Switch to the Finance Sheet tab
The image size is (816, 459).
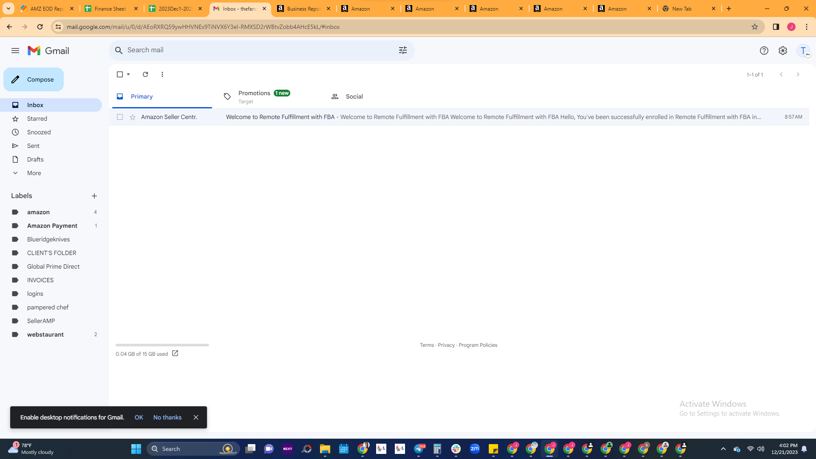tap(111, 8)
